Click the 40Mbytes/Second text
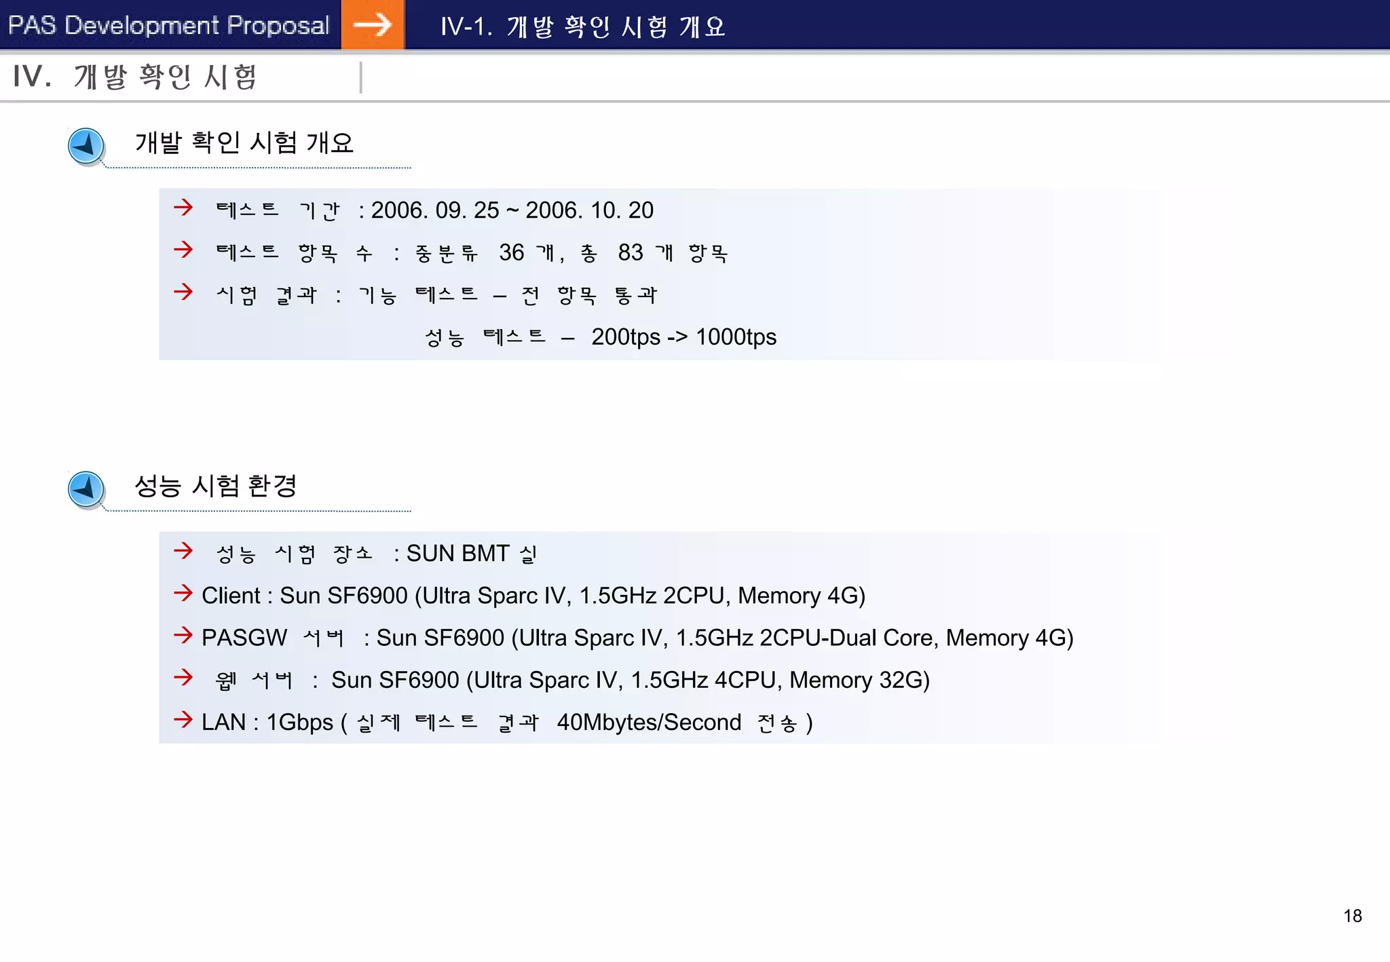Image resolution: width=1390 pixels, height=962 pixels. click(x=649, y=723)
